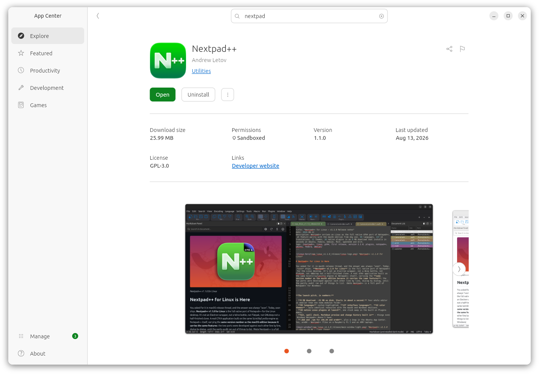Close the App Center window
The height and width of the screenshot is (374, 539).
point(522,16)
